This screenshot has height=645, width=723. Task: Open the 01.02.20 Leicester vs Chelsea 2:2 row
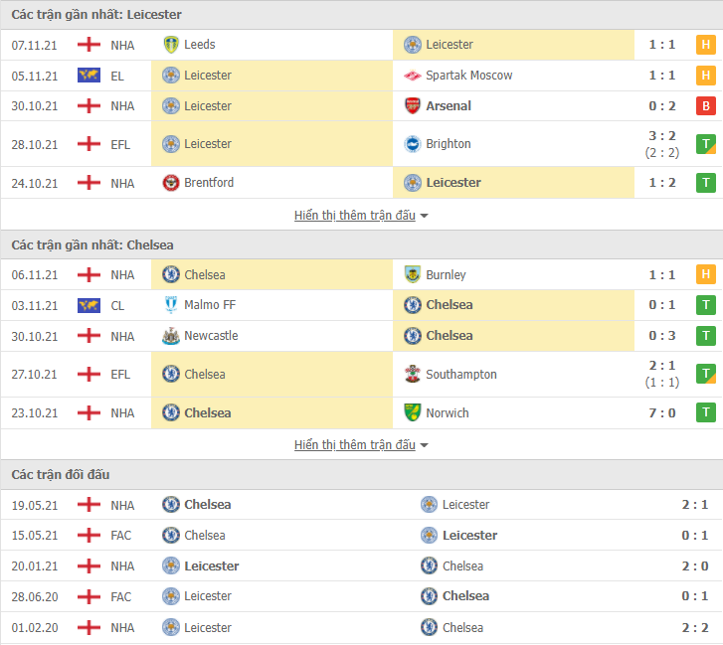pos(362,627)
